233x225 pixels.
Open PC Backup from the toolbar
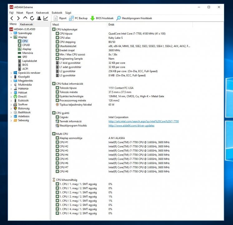[78, 18]
